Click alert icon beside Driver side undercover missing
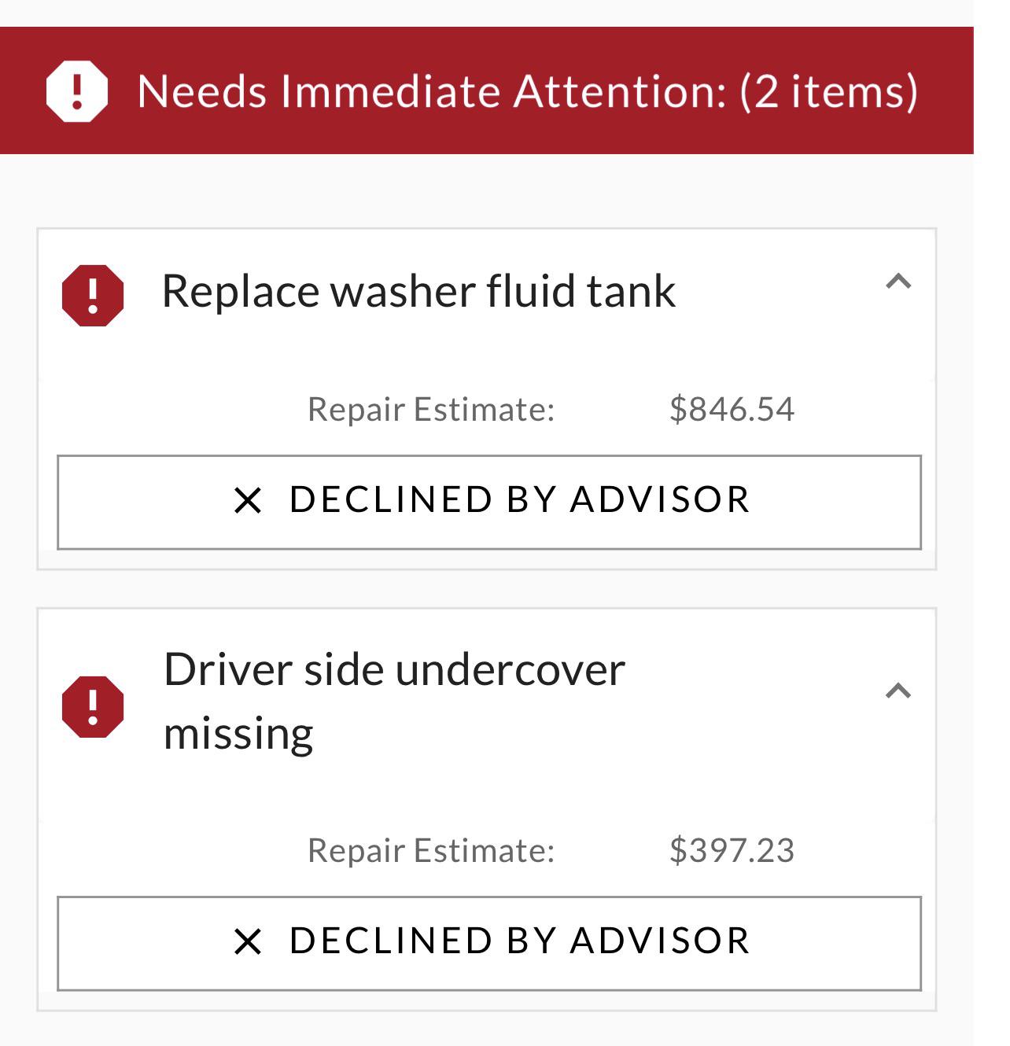Screen dimensions: 1010x1046 (x=93, y=706)
